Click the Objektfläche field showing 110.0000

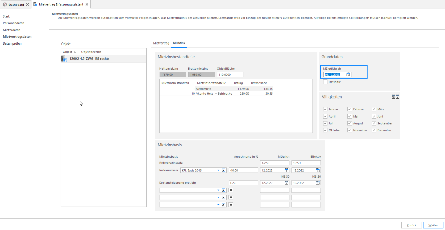[230, 75]
